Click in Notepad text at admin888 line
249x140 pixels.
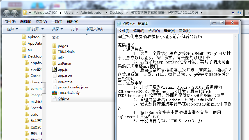click(x=206, y=100)
